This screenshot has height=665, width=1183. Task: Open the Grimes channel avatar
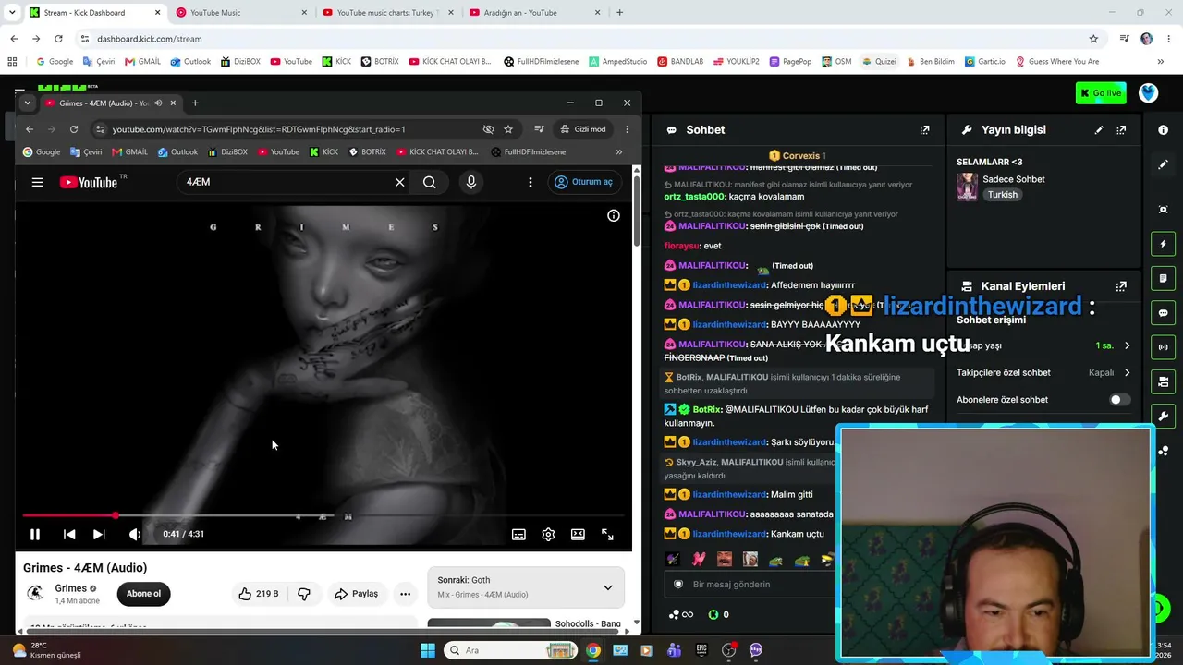35,593
